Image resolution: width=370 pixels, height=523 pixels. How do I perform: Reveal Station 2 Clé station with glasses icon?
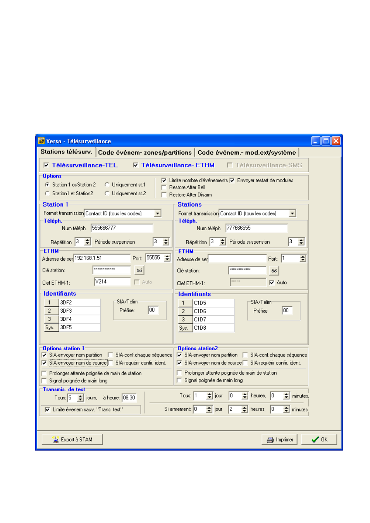[x=274, y=271]
